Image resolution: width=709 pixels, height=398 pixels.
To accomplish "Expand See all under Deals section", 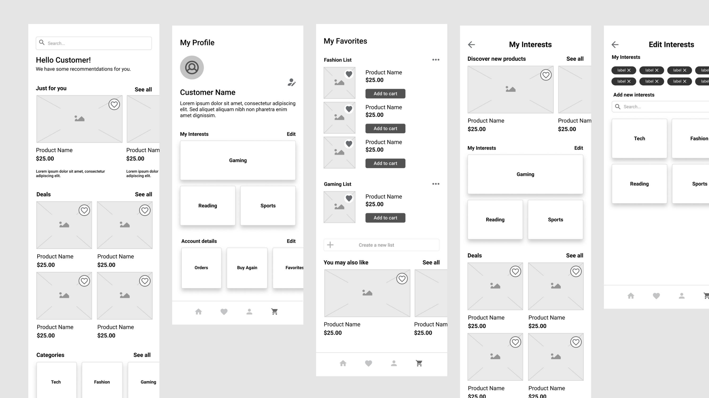I will [143, 194].
